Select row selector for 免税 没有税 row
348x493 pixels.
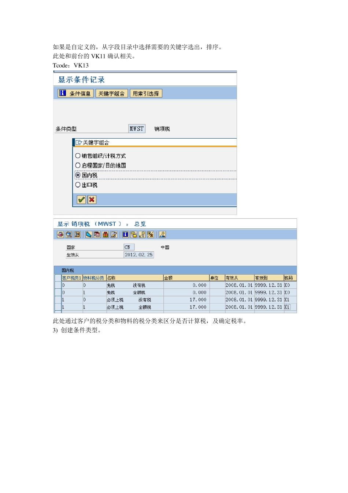(58, 285)
